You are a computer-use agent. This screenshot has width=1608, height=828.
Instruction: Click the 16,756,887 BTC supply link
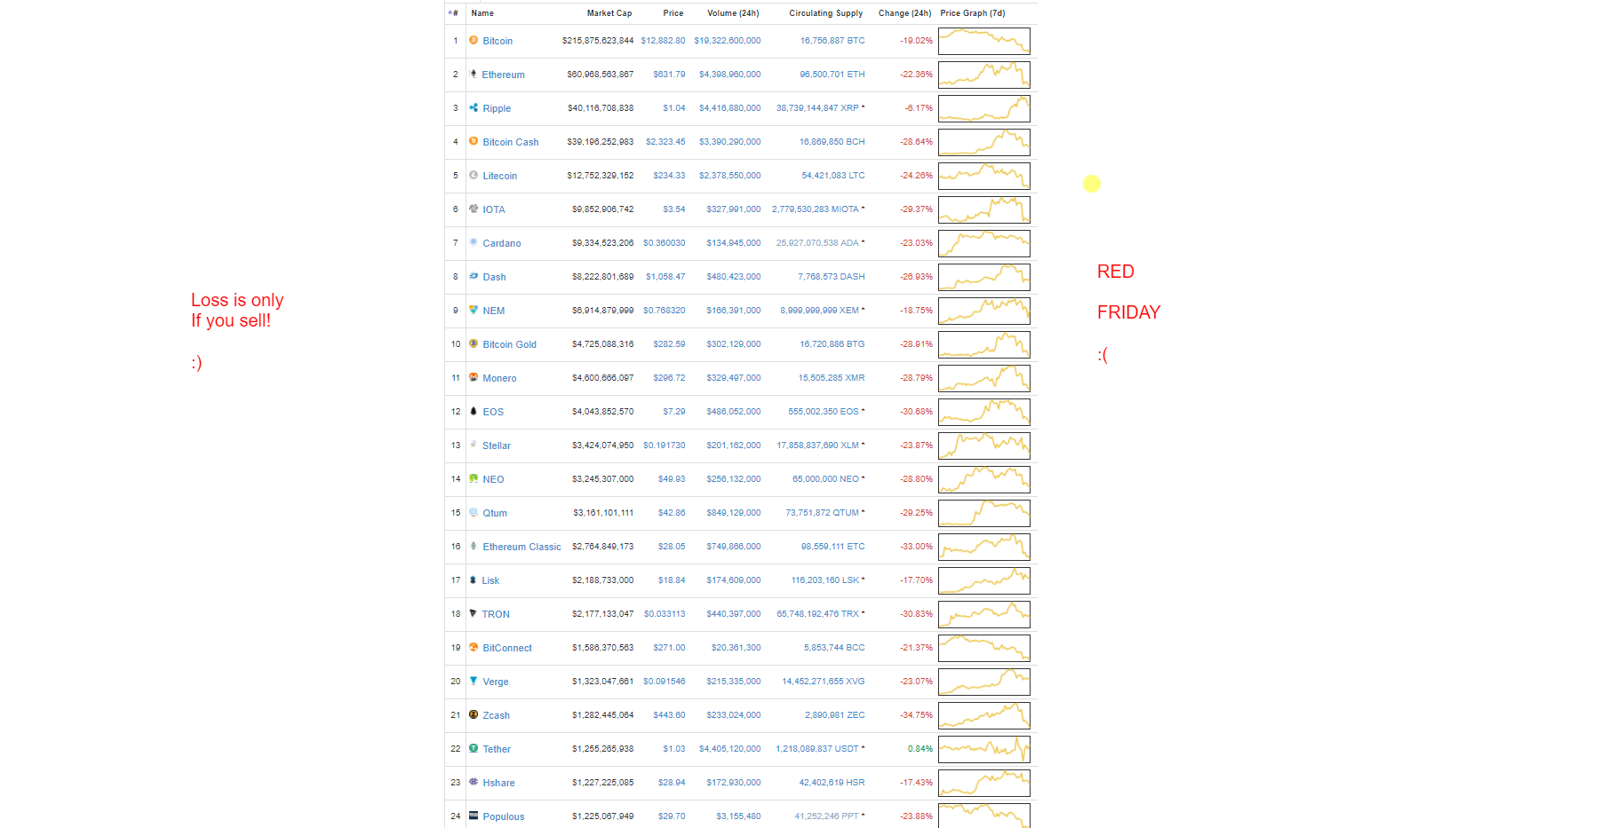[832, 41]
